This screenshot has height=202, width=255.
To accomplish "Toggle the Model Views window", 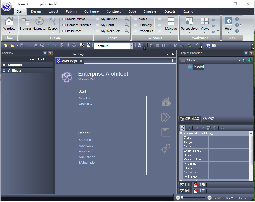I will [74, 19].
